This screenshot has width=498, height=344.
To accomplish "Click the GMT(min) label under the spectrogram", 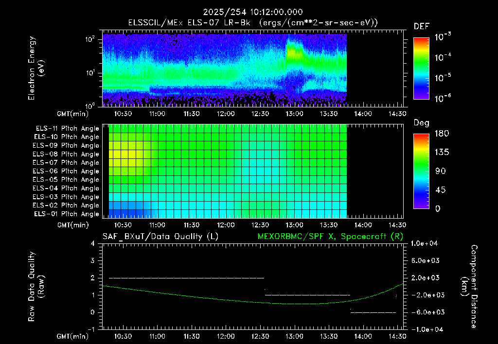I will [73, 114].
